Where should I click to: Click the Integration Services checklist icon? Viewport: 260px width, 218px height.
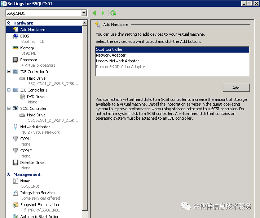point(16,193)
